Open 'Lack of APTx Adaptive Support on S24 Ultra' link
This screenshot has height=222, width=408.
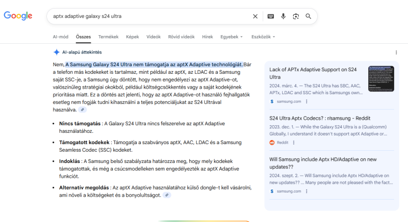pos(313,73)
